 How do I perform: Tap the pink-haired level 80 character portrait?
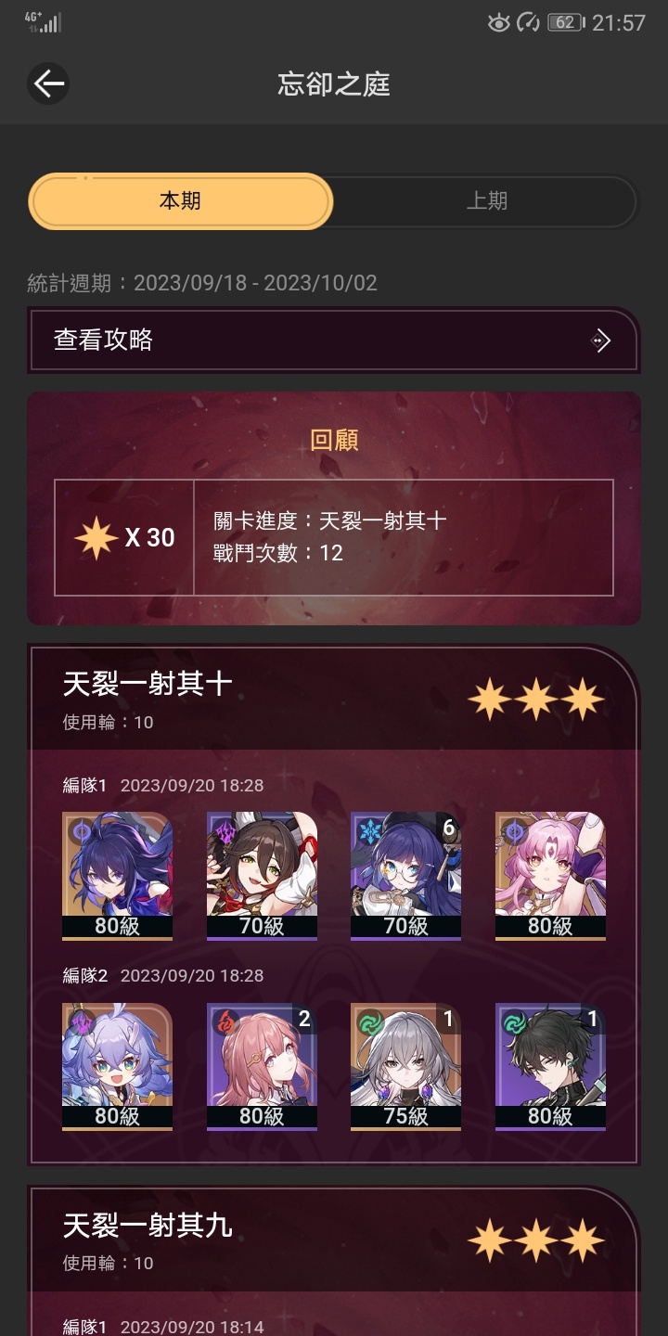point(551,876)
